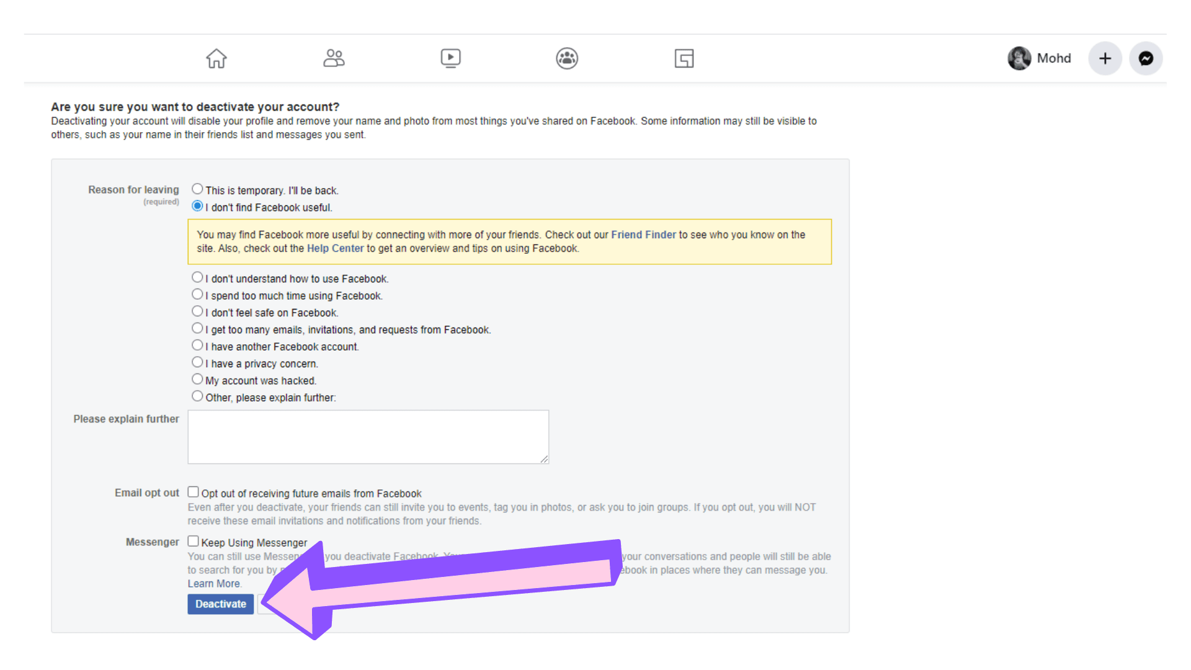
Task: Open the Facebook Home icon
Action: (x=216, y=58)
